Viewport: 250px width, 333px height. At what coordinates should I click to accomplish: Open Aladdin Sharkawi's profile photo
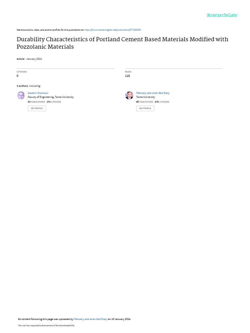tap(21, 95)
